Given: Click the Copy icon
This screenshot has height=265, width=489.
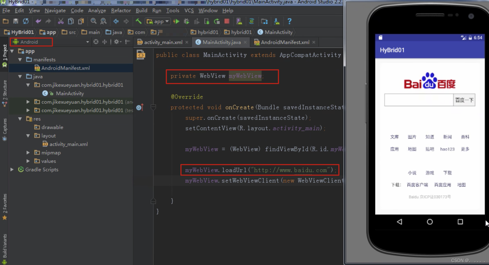Looking at the screenshot, I should (71, 21).
